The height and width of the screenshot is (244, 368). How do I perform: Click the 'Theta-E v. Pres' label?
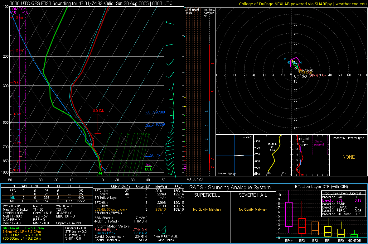(x=272, y=147)
